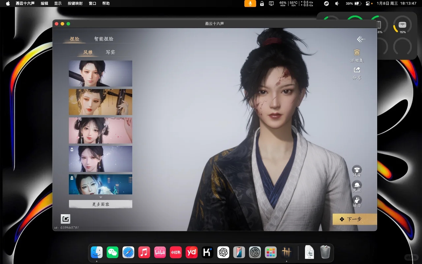Image resolution: width=422 pixels, height=264 pixels.
Task: Select the 风雅 style tab
Action: (88, 52)
